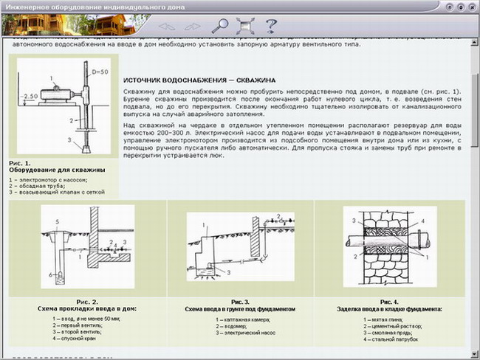Click the window title 'Инженерное оборудование индивидуального дома'
This screenshot has height=360, width=480.
pyautogui.click(x=95, y=7)
